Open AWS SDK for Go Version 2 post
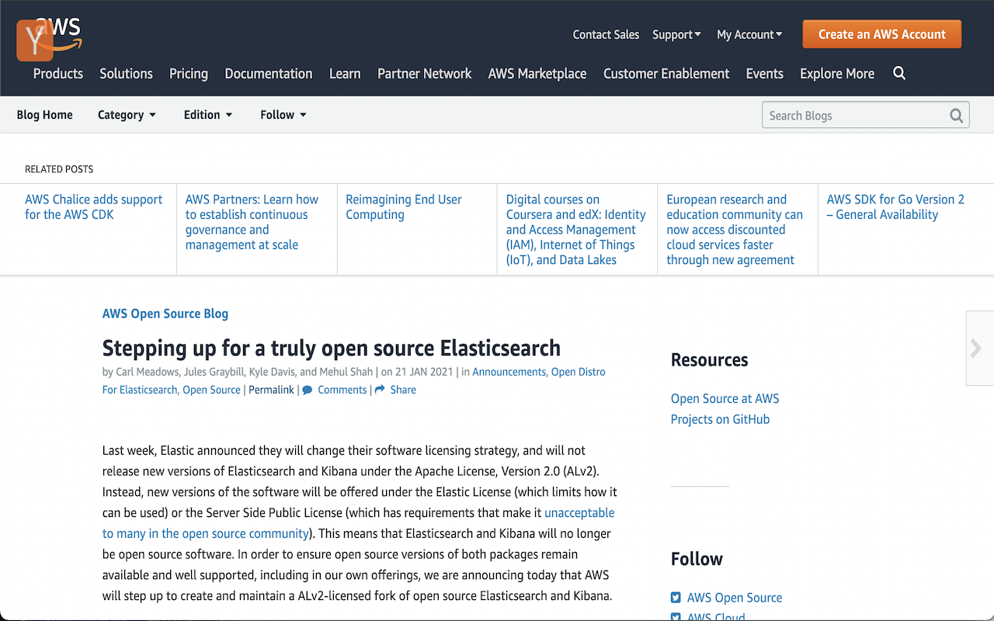This screenshot has height=621, width=994. [895, 207]
